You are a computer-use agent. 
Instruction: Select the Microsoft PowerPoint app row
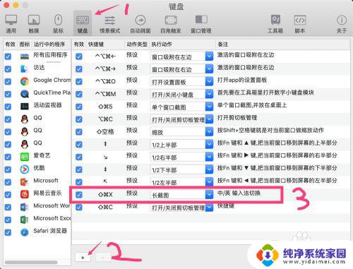point(37,181)
